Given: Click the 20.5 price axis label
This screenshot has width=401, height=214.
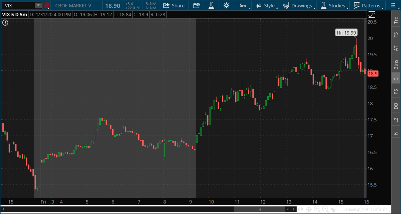Looking at the screenshot, I should 372,22.
